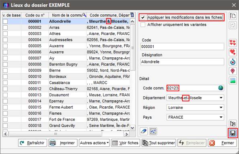Tick the checkbox for row 000001 Allondrelle
This screenshot has width=239, height=154.
[5, 21]
